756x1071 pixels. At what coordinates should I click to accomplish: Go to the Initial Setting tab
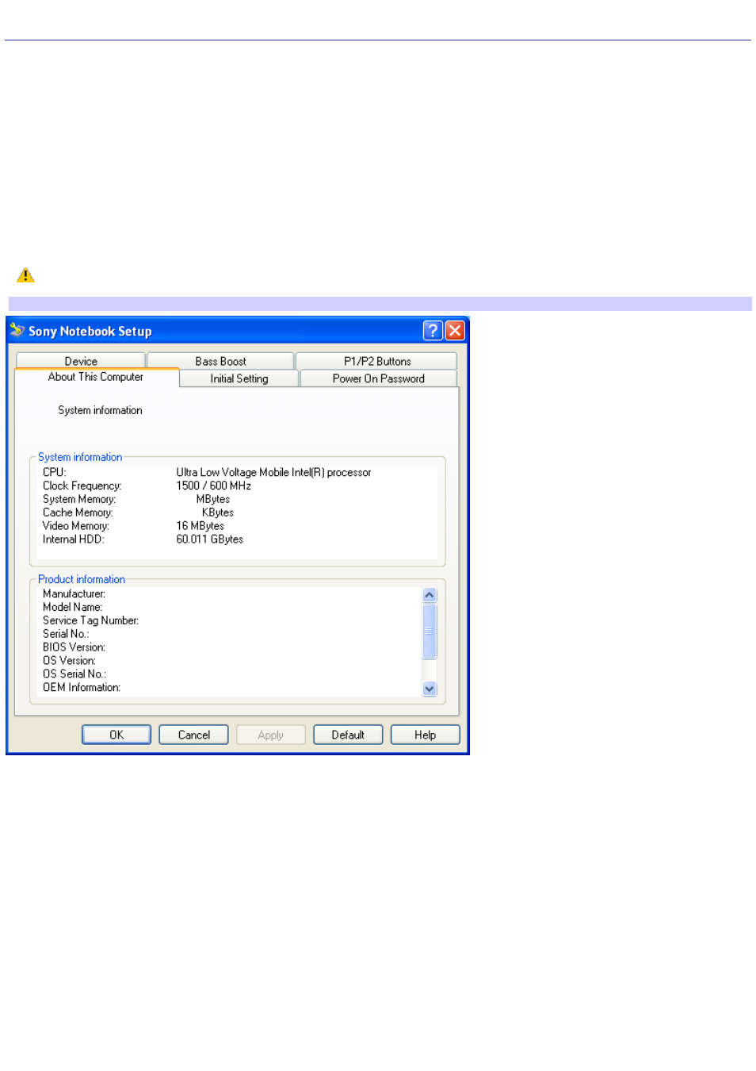tap(239, 378)
